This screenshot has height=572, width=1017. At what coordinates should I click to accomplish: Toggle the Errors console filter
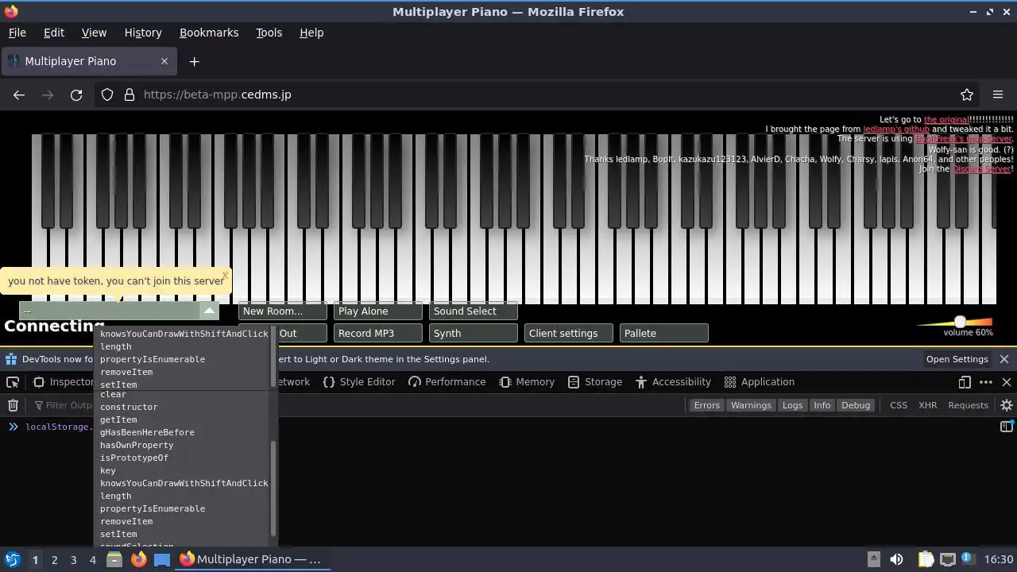click(706, 405)
